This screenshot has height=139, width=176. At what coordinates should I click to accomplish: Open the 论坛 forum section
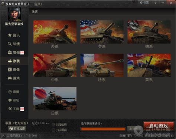tap(14, 100)
